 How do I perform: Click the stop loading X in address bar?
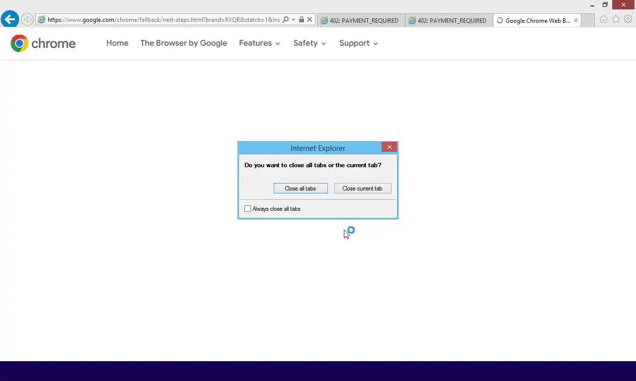310,20
